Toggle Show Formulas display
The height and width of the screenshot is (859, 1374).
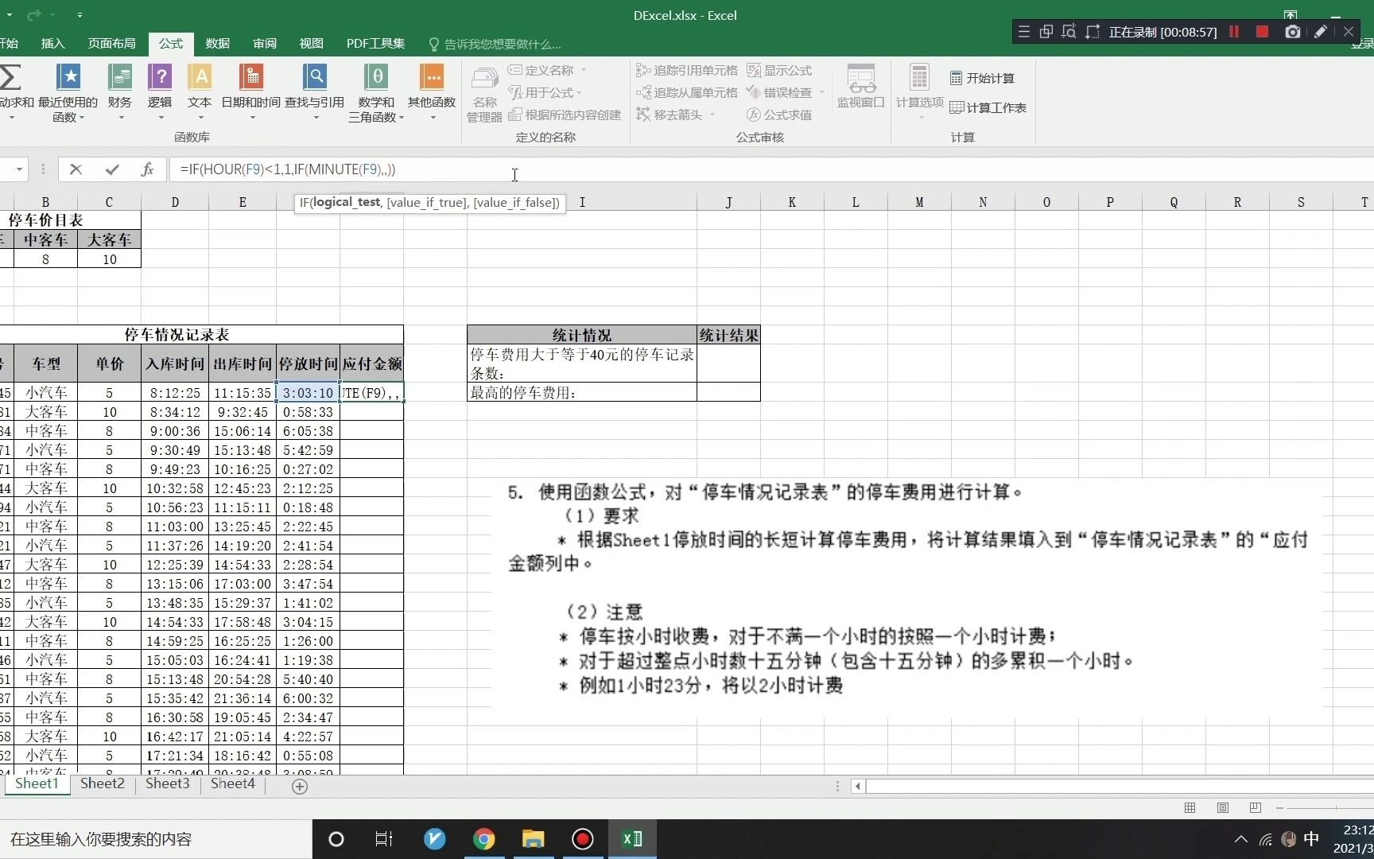pyautogui.click(x=780, y=70)
